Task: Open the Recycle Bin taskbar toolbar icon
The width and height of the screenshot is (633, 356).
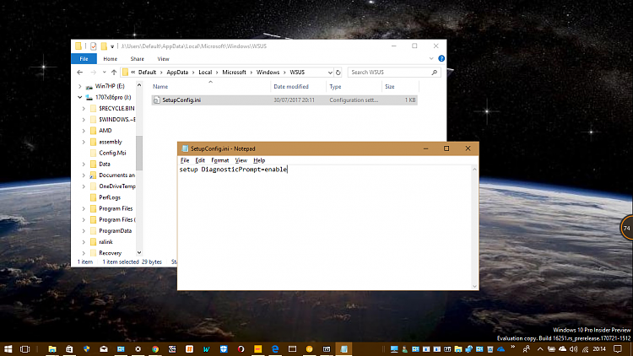Action: [x=490, y=348]
